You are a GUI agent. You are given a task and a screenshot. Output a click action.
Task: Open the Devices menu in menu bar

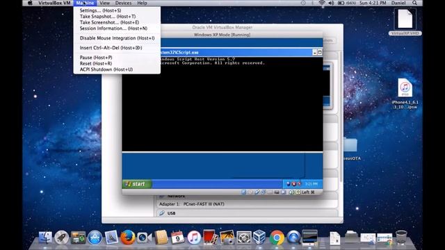tap(123, 3)
